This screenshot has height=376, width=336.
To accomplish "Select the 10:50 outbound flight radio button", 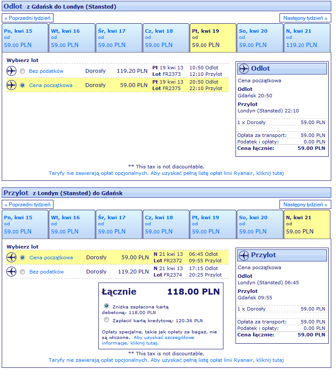I will 22,71.
